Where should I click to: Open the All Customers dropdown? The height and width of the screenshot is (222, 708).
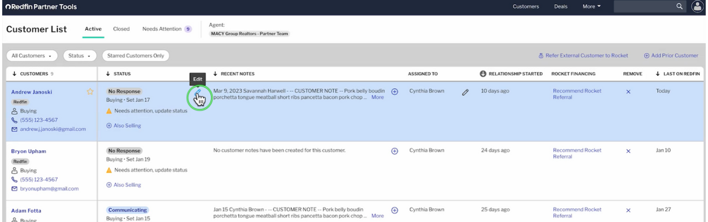coord(32,56)
